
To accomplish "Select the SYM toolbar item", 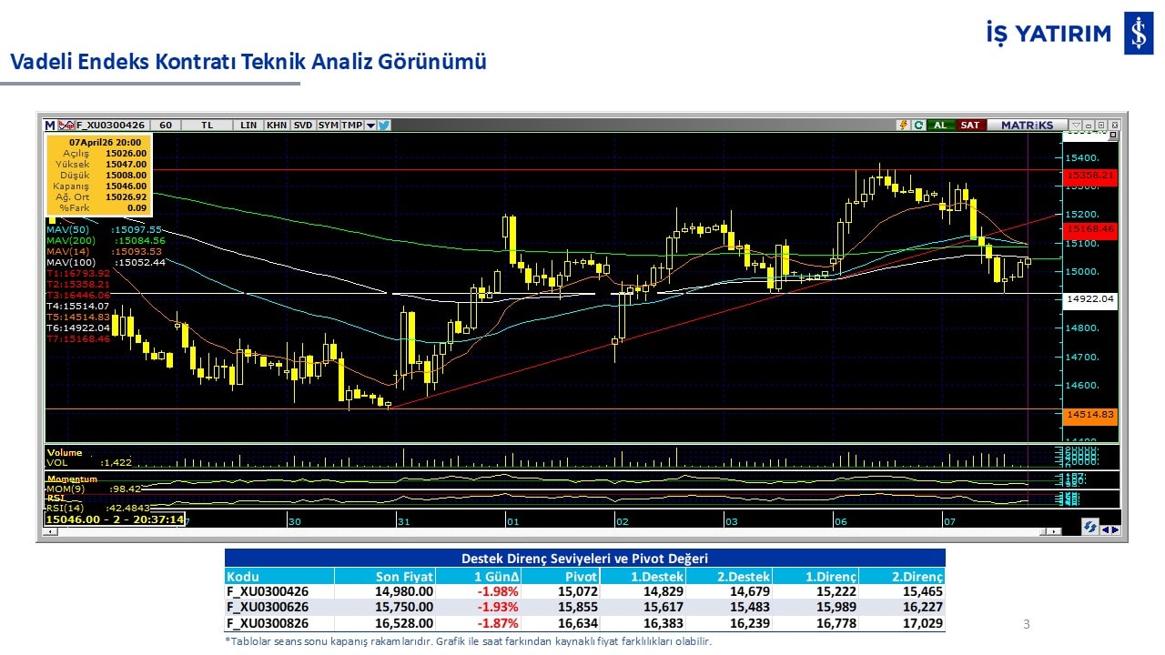I will click(328, 125).
